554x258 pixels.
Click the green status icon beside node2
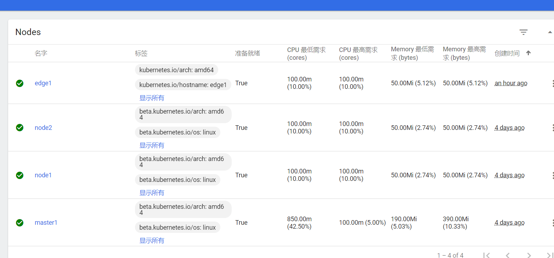pyautogui.click(x=20, y=127)
